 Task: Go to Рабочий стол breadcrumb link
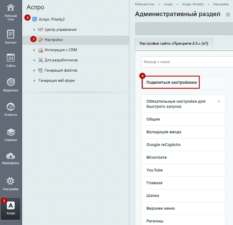pos(145,4)
